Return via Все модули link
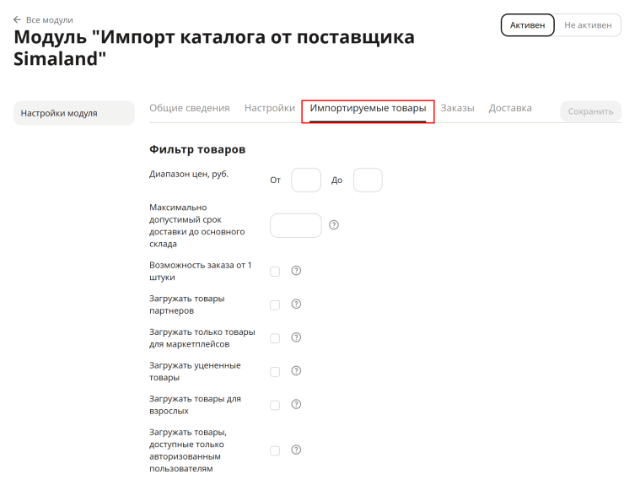Screen dimensions: 624x485 [x=50, y=20]
